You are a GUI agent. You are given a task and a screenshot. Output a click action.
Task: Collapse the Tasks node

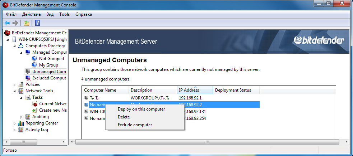tap(22, 97)
